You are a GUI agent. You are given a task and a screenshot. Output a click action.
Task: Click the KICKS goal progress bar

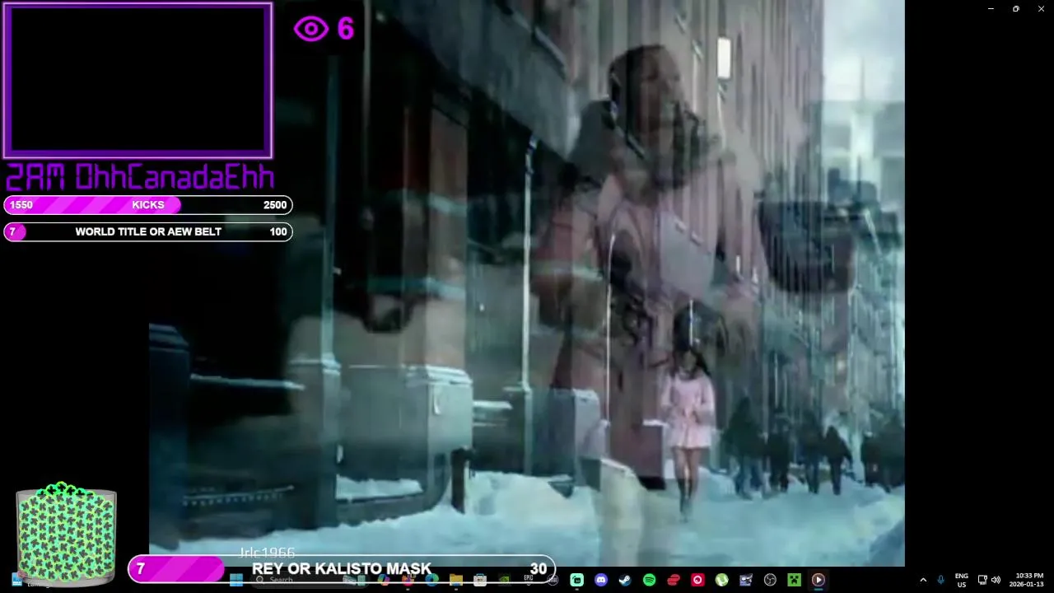148,205
